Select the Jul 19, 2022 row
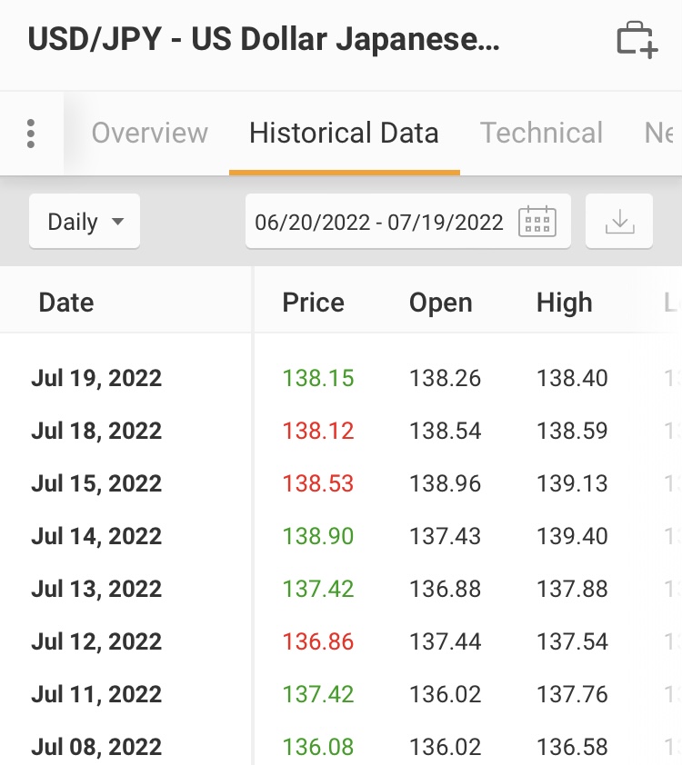The height and width of the screenshot is (765, 682). tap(341, 378)
